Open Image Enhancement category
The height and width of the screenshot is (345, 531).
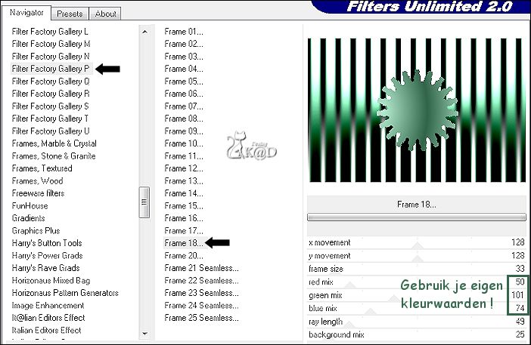pyautogui.click(x=48, y=306)
